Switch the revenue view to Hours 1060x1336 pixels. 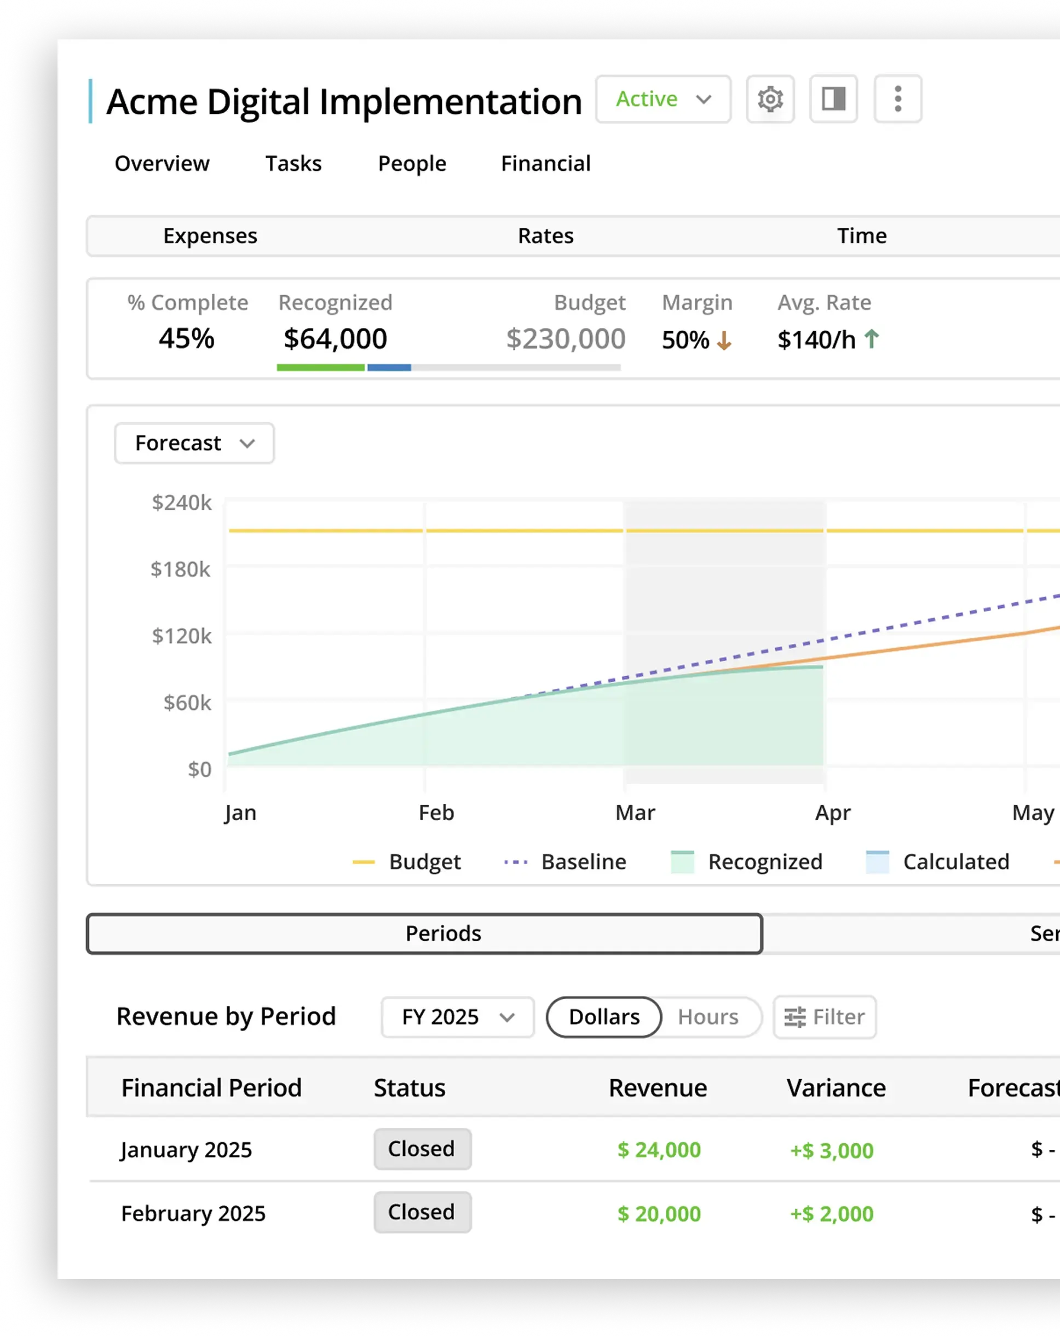coord(707,1017)
